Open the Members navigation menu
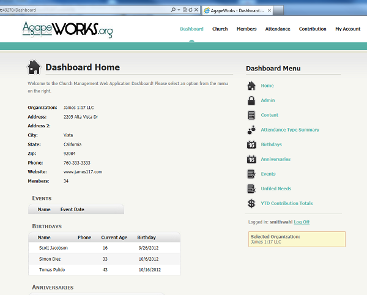The image size is (367, 295). tap(247, 29)
